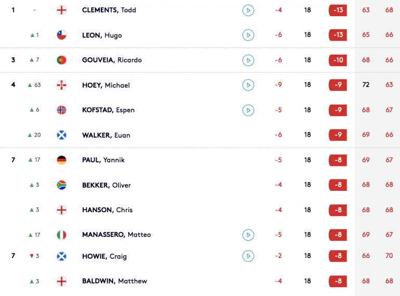The image size is (400, 296).
Task: Click Todd Clements' -13 total score badge
Action: tap(338, 10)
